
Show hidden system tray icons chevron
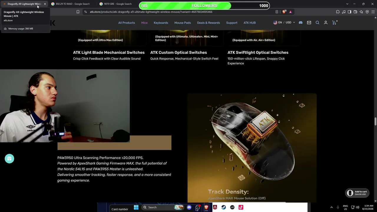[331, 207]
